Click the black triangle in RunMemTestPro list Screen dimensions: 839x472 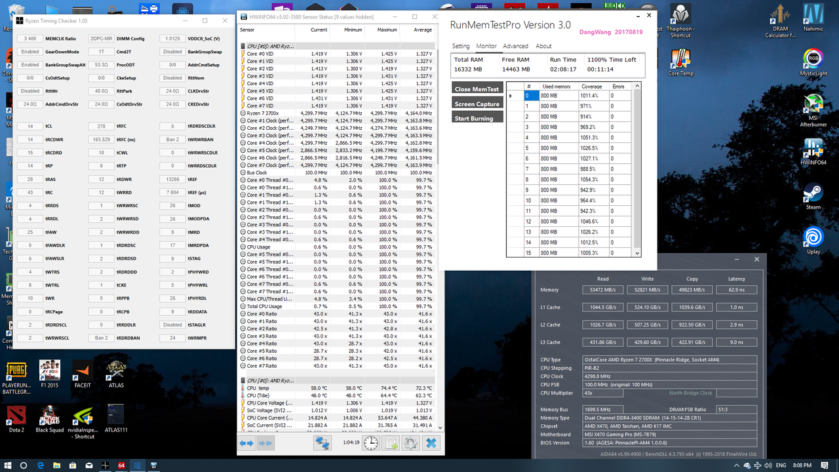click(511, 96)
